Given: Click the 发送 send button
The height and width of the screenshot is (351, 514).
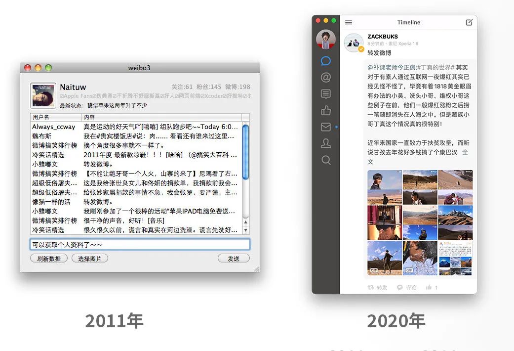Looking at the screenshot, I should pos(234,259).
